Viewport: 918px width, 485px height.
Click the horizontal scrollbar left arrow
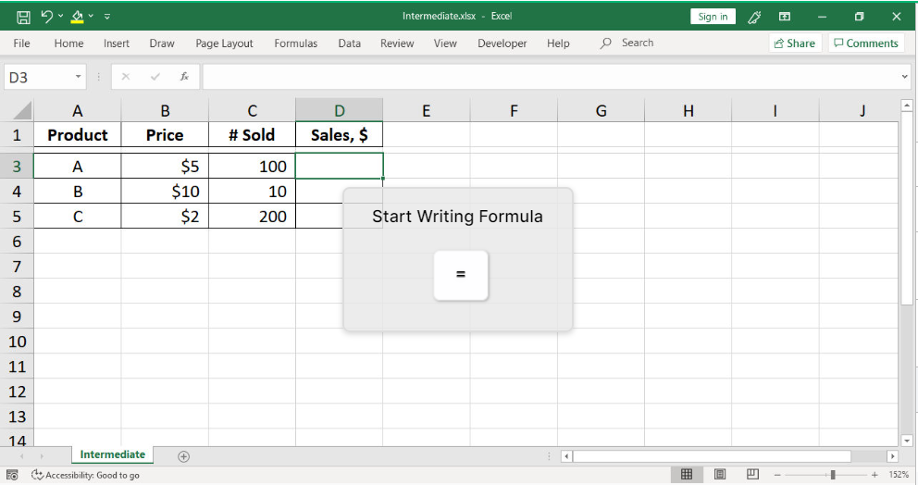point(566,455)
